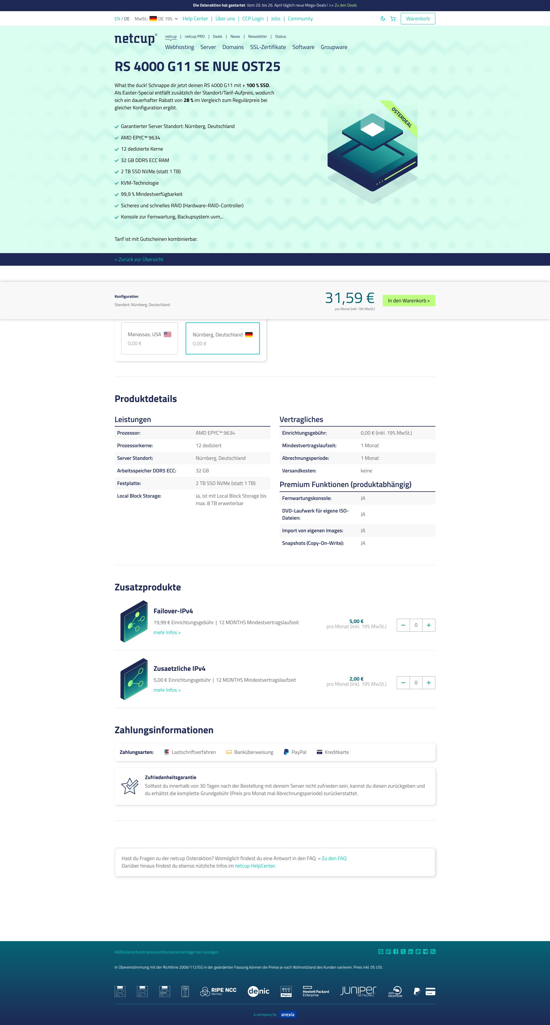This screenshot has height=1025, width=550.
Task: Open the netcup HelpCenter link
Action: pyautogui.click(x=255, y=866)
